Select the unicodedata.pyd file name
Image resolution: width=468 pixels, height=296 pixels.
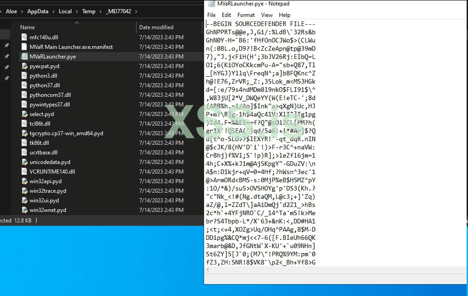[x=50, y=162]
